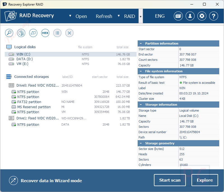This screenshot has width=224, height=192.
Task: Click the list properties toolbar icon
Action: (57, 33)
